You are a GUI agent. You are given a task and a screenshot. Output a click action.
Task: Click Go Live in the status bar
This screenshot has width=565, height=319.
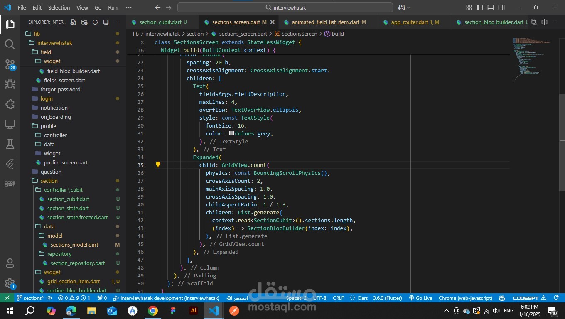[420, 298]
